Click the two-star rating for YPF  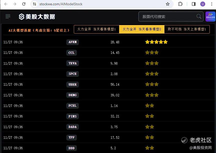pyautogui.click(x=150, y=137)
